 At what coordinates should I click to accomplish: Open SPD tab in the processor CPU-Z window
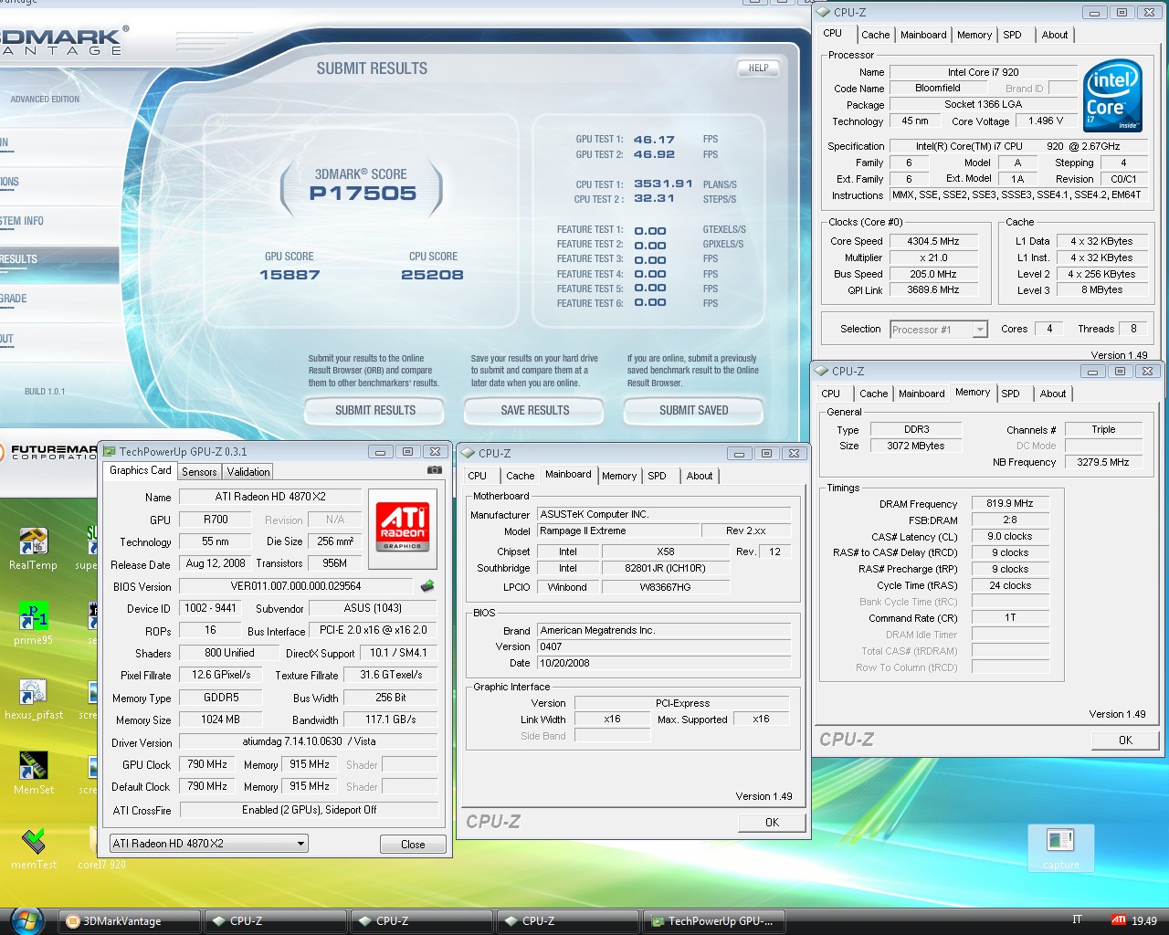pos(1013,35)
